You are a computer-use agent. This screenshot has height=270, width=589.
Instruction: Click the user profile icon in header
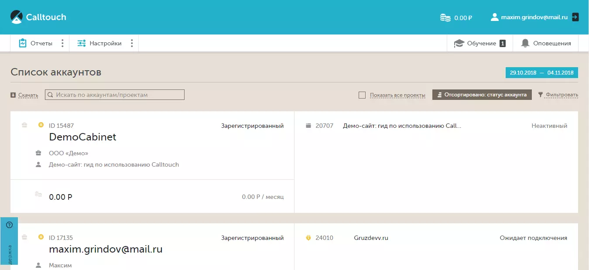[x=494, y=17]
